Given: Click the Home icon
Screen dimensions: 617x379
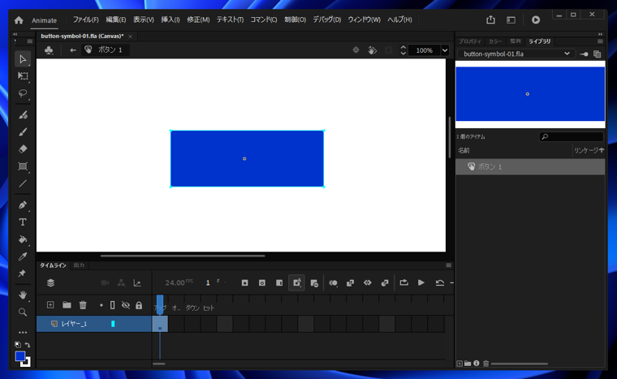Looking at the screenshot, I should click(x=19, y=20).
